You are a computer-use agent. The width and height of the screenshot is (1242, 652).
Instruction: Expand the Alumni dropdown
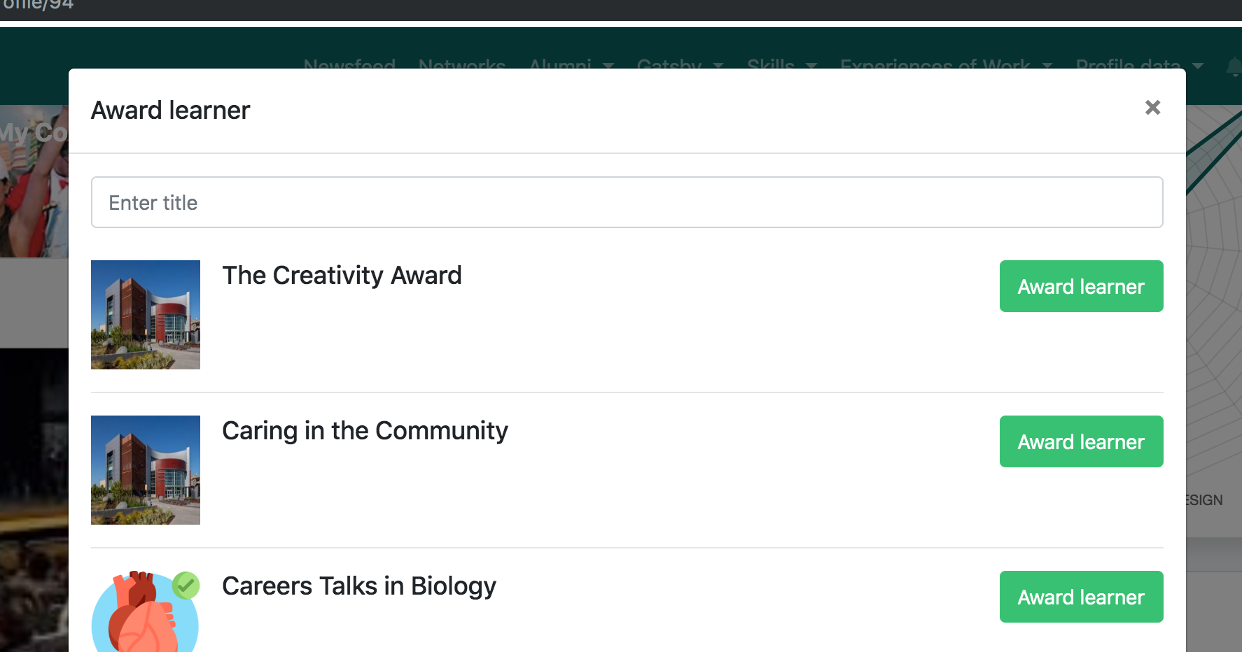click(x=571, y=64)
